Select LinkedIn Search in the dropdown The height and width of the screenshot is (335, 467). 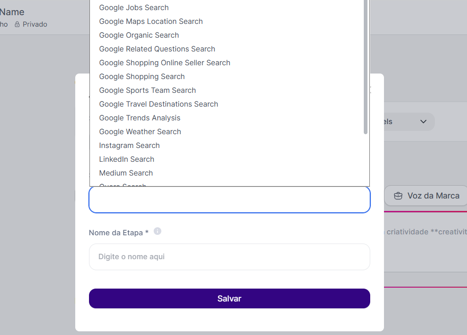pos(127,159)
